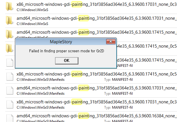This screenshot has height=122, width=177.
Task: Select folder icon of amd64 gdi-painting 17415 folder
Action: pyautogui.click(x=9, y=34)
